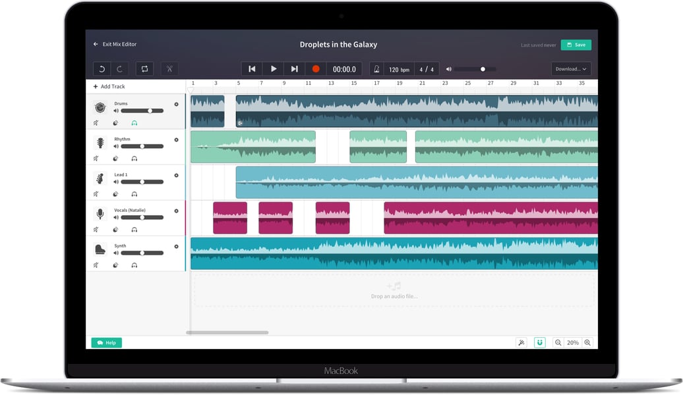Image resolution: width=683 pixels, height=395 pixels.
Task: Toggle solo headphones on the Drums track
Action: 134,123
